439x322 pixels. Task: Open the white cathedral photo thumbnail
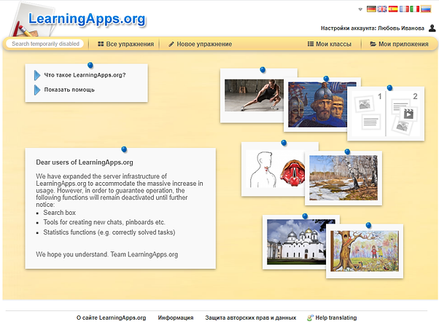tap(297, 242)
